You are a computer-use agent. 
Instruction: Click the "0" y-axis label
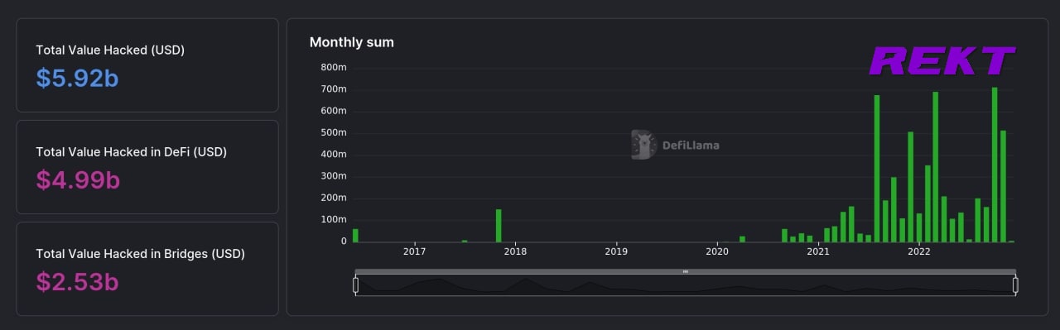coord(344,242)
